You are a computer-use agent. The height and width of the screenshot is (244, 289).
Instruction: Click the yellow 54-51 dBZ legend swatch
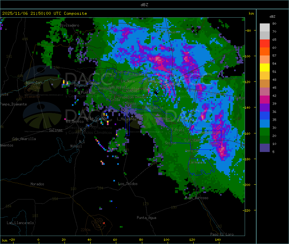265,68
